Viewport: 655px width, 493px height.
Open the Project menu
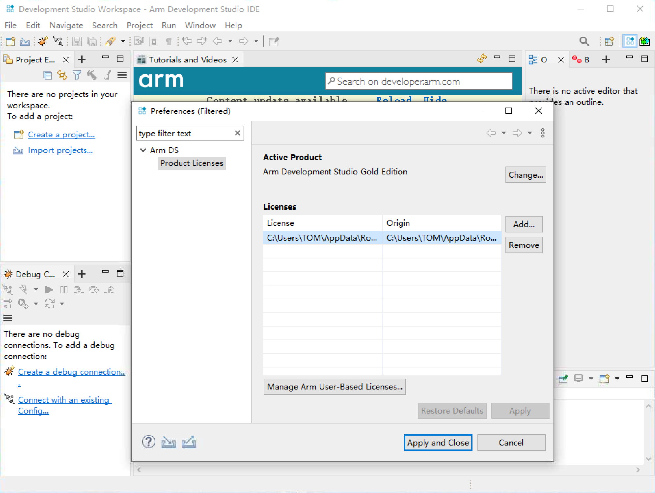(x=139, y=25)
